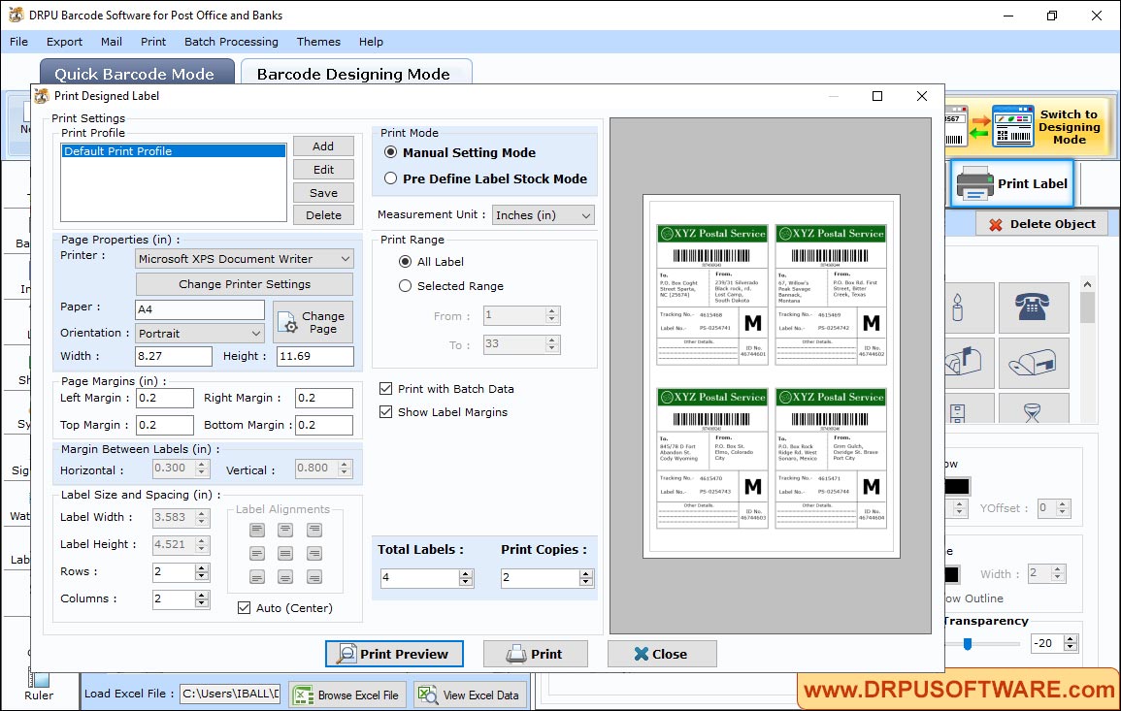Select Default Print Profile in list
Screen dimensions: 1121x711
pyautogui.click(x=174, y=150)
